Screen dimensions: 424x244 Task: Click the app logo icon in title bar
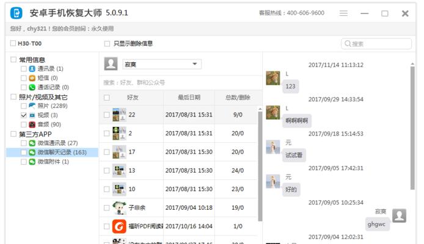tap(16, 13)
